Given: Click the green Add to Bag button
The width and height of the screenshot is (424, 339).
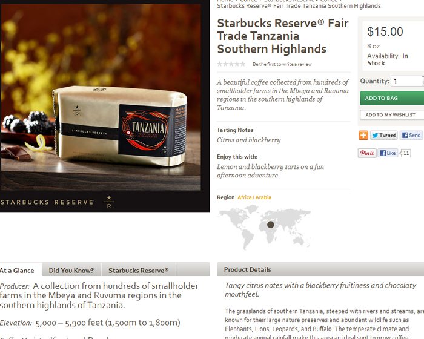Looking at the screenshot, I should [392, 98].
